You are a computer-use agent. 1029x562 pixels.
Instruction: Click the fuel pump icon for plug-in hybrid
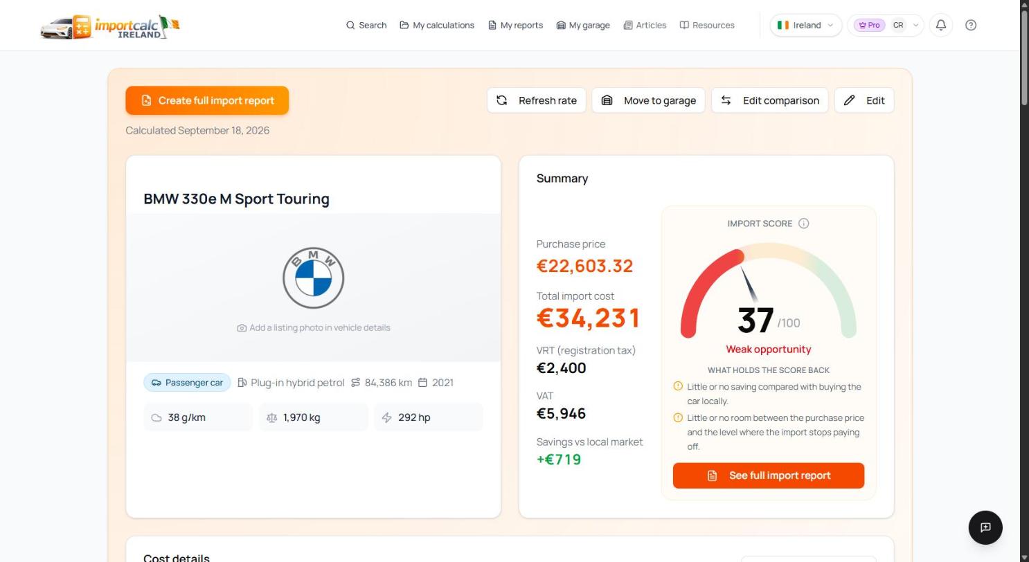(x=242, y=383)
